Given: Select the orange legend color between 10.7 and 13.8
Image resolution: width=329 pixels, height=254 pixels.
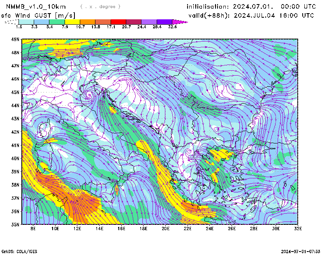Looking at the screenshot, I should pos(88,21).
